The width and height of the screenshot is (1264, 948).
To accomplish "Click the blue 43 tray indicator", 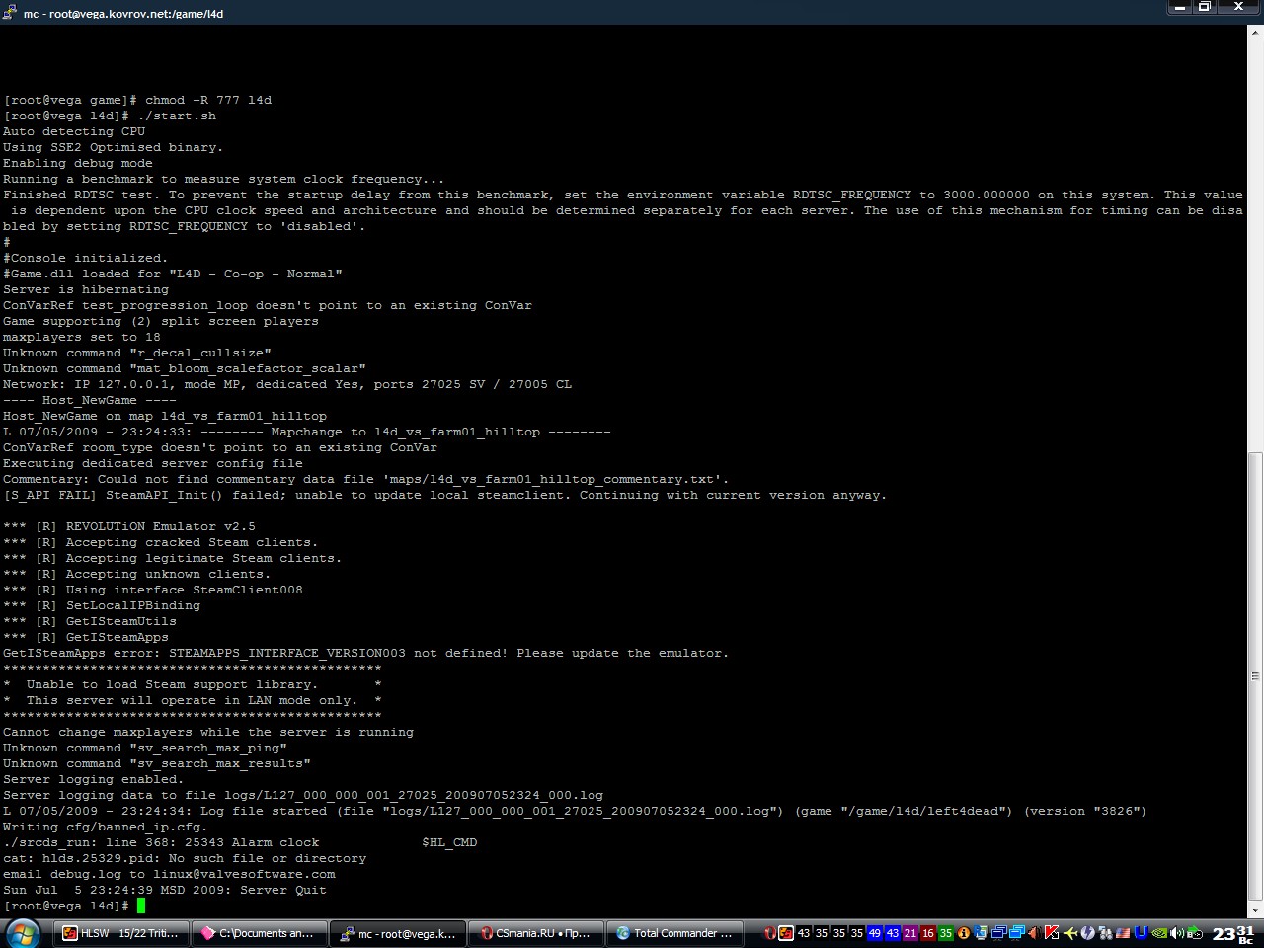I will (893, 933).
